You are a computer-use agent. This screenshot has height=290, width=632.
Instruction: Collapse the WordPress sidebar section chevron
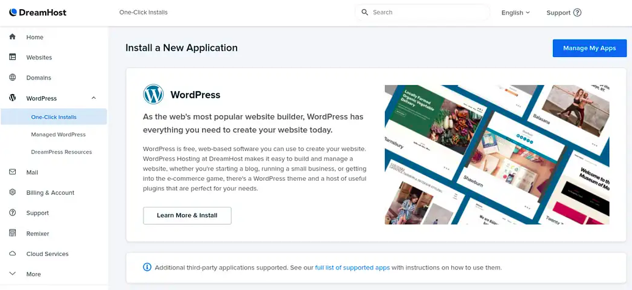click(x=94, y=98)
